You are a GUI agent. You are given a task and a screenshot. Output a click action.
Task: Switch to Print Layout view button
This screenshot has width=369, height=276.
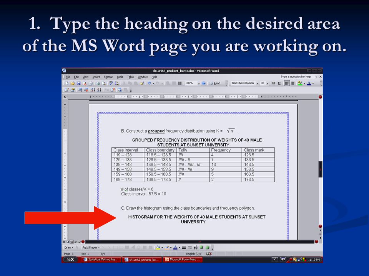click(x=71, y=242)
